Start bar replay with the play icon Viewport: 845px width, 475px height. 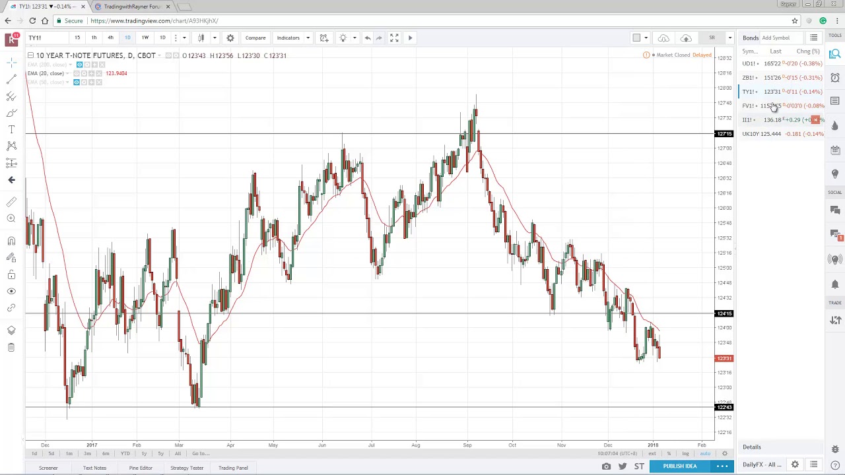tap(410, 38)
